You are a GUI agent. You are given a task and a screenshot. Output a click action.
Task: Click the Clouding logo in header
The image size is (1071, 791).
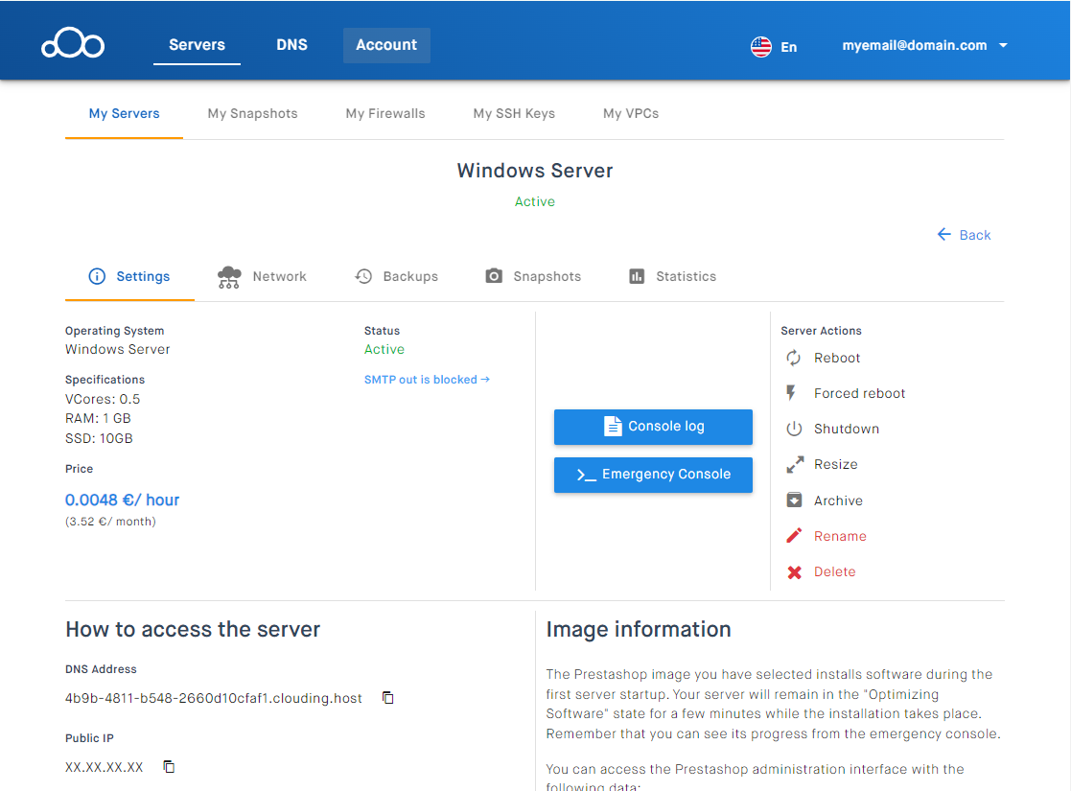[x=73, y=44]
